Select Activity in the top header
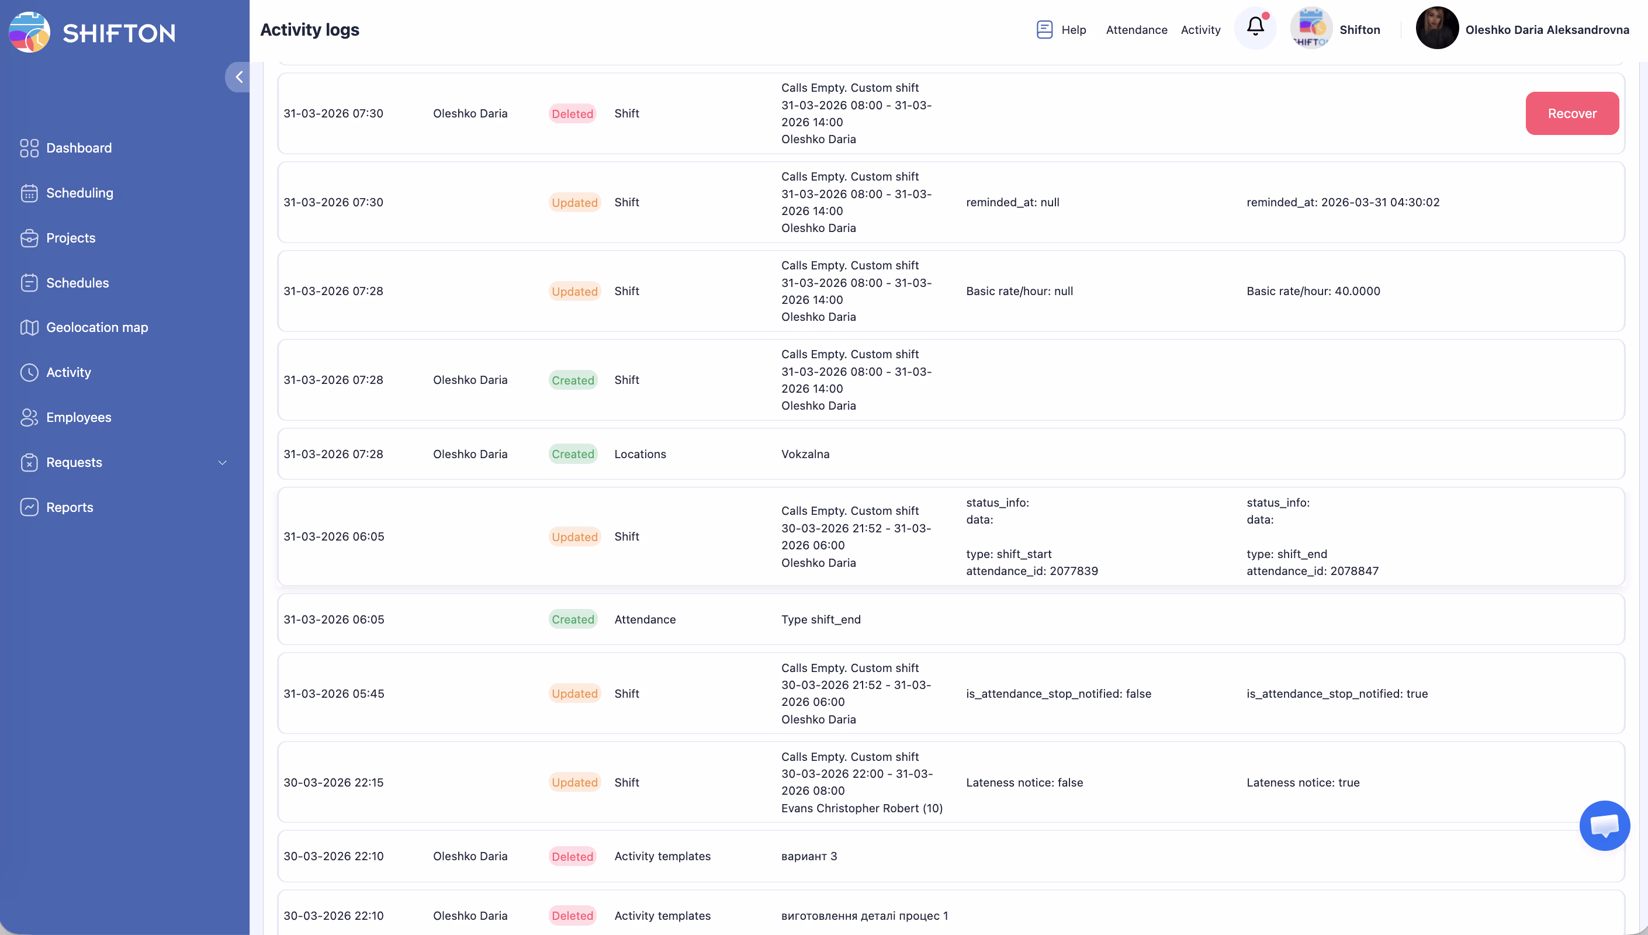 (x=1200, y=30)
